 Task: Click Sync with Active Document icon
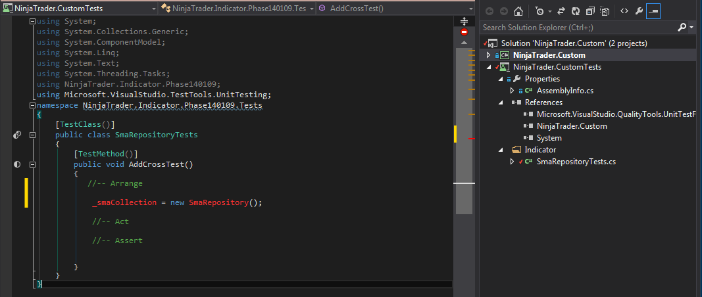[562, 11]
